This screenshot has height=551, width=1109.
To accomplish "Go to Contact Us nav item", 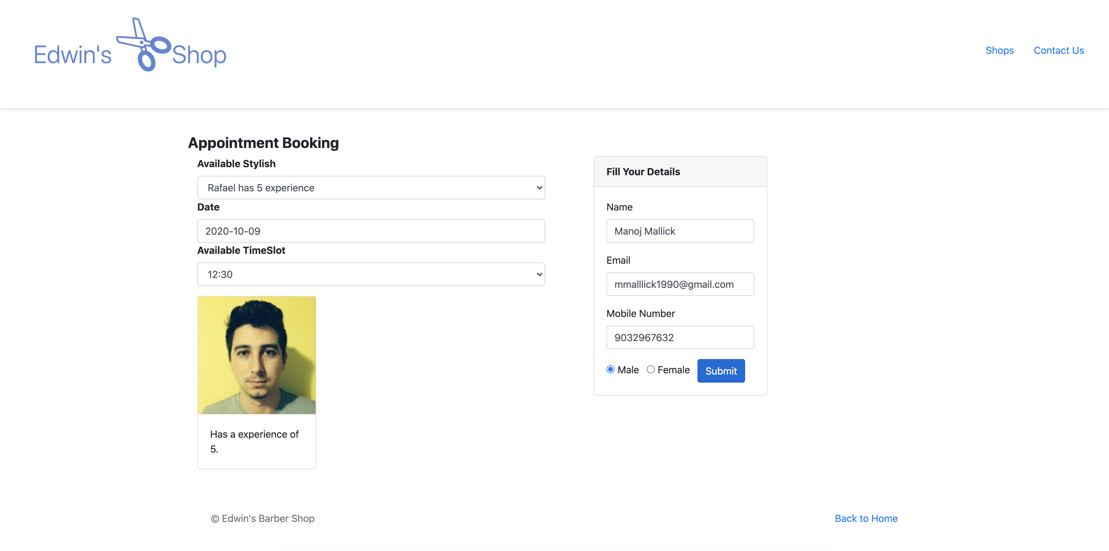I will pyautogui.click(x=1058, y=50).
